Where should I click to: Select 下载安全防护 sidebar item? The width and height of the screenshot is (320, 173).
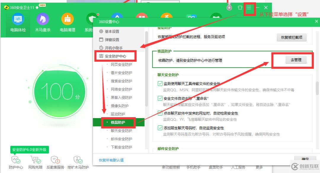pos(121,147)
